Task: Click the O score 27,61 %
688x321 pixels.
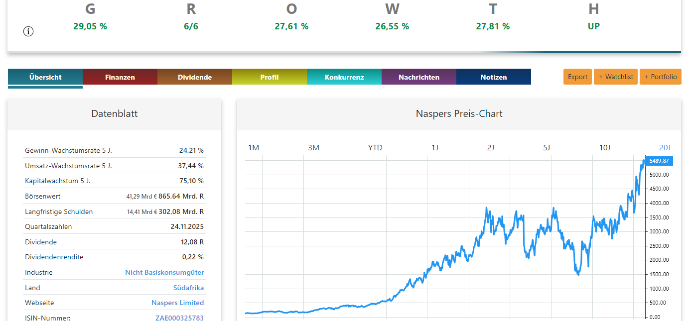Action: click(291, 26)
